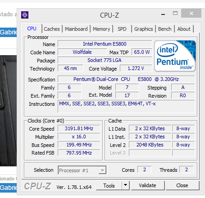
Task: Click the Stepping 'A' value
Action: tap(183, 87)
